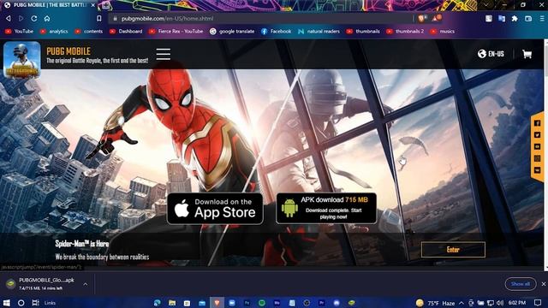Open the 75°F Haze weather widget
Image resolution: width=548 pixels, height=308 pixels.
pos(436,303)
